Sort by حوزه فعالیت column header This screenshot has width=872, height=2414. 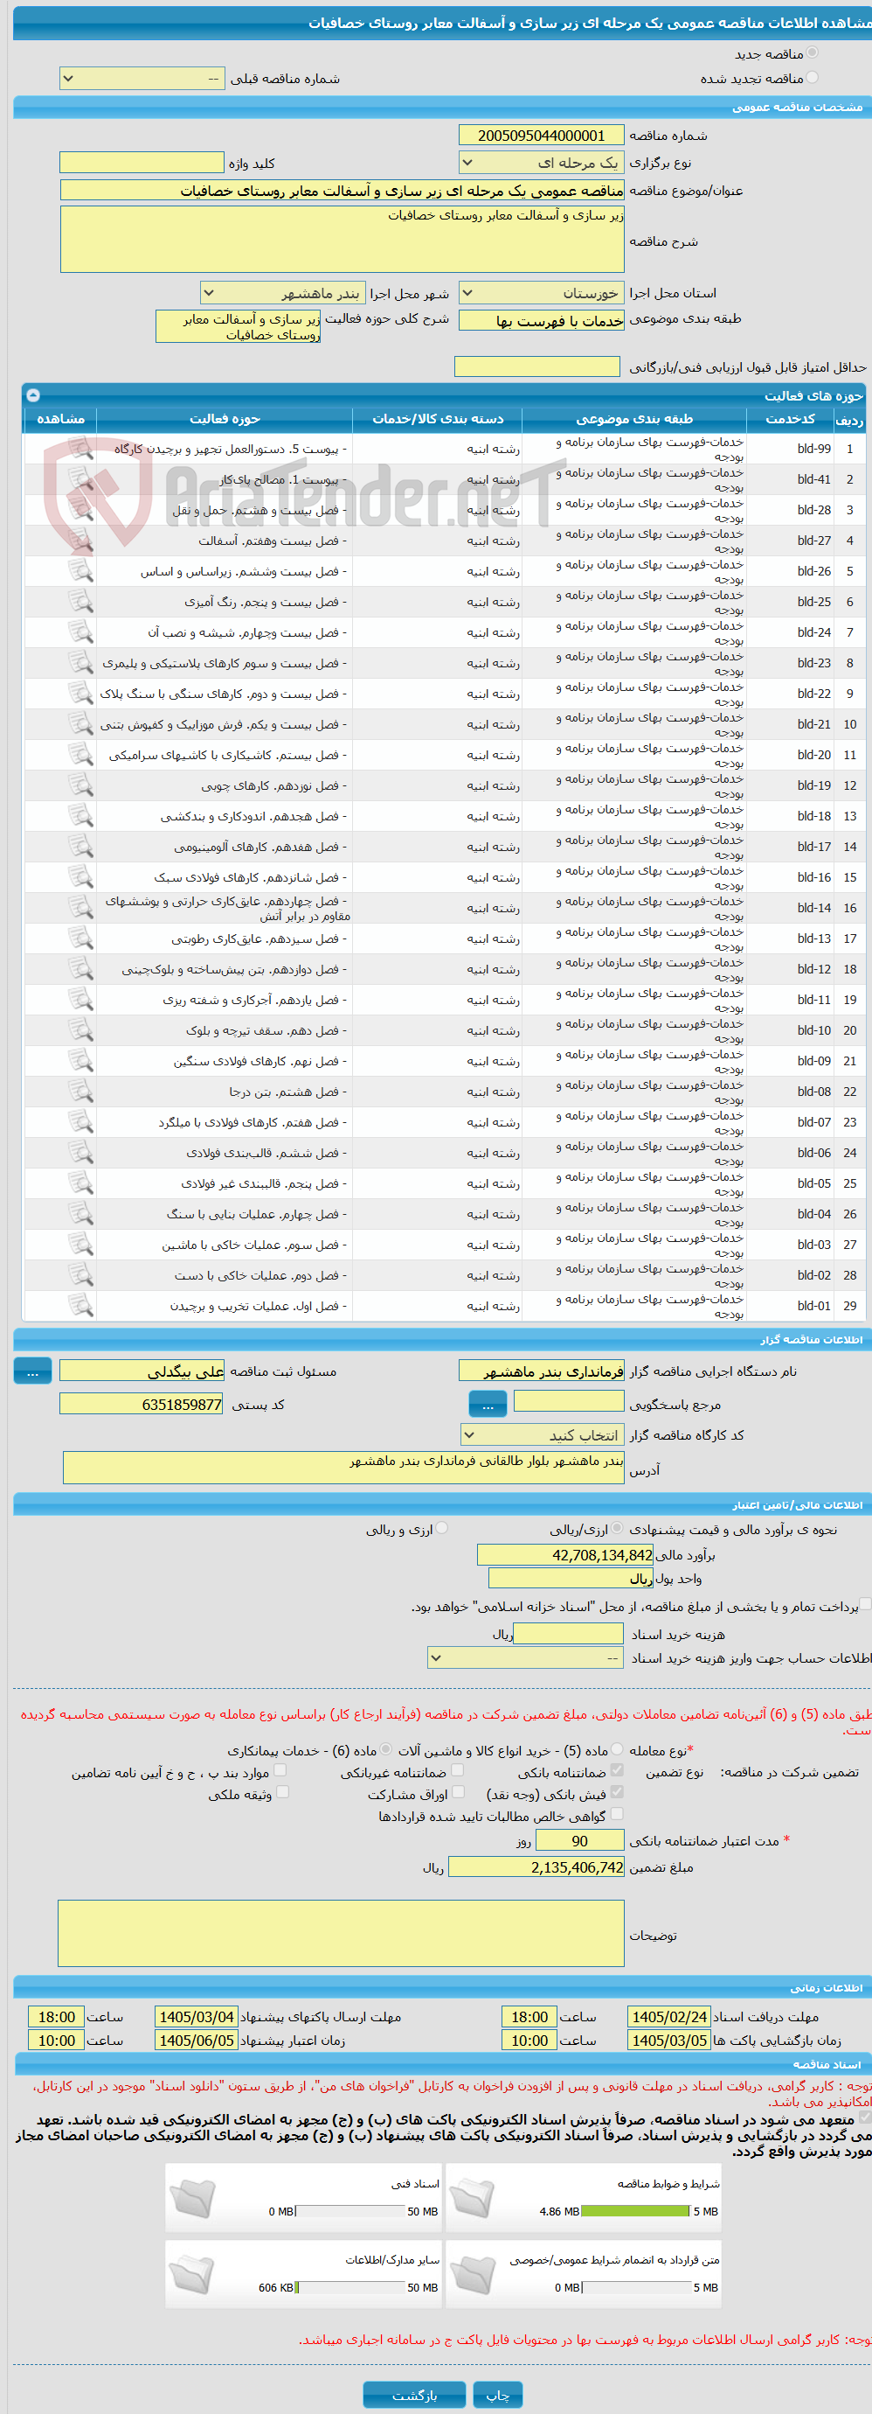click(x=225, y=419)
